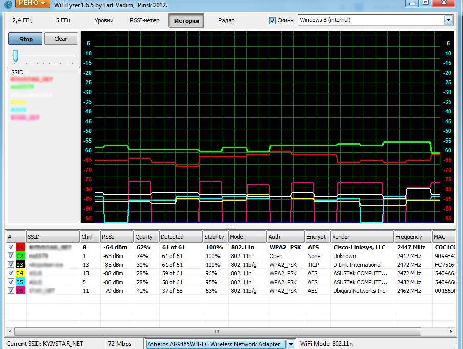This screenshot has width=463, height=349.
Task: Click the WiFiLyzer app icon in title bar
Action: (x=8, y=4)
